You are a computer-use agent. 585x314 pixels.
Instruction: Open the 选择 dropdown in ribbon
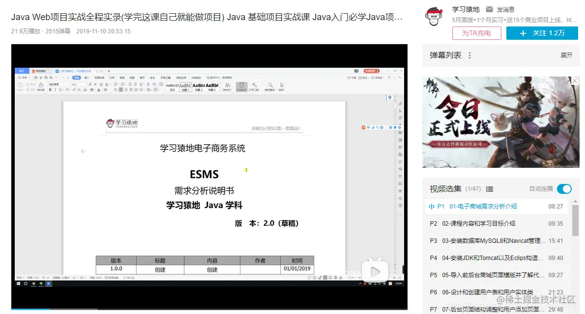pos(282,87)
